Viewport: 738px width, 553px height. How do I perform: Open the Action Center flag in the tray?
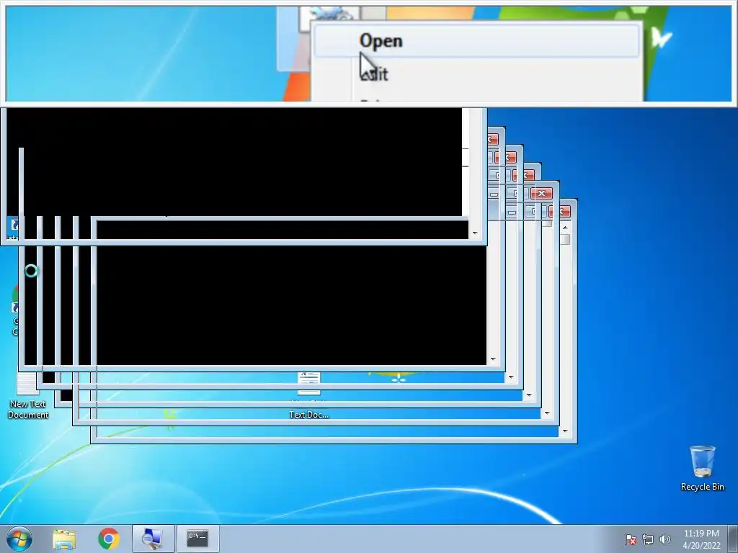click(x=630, y=539)
